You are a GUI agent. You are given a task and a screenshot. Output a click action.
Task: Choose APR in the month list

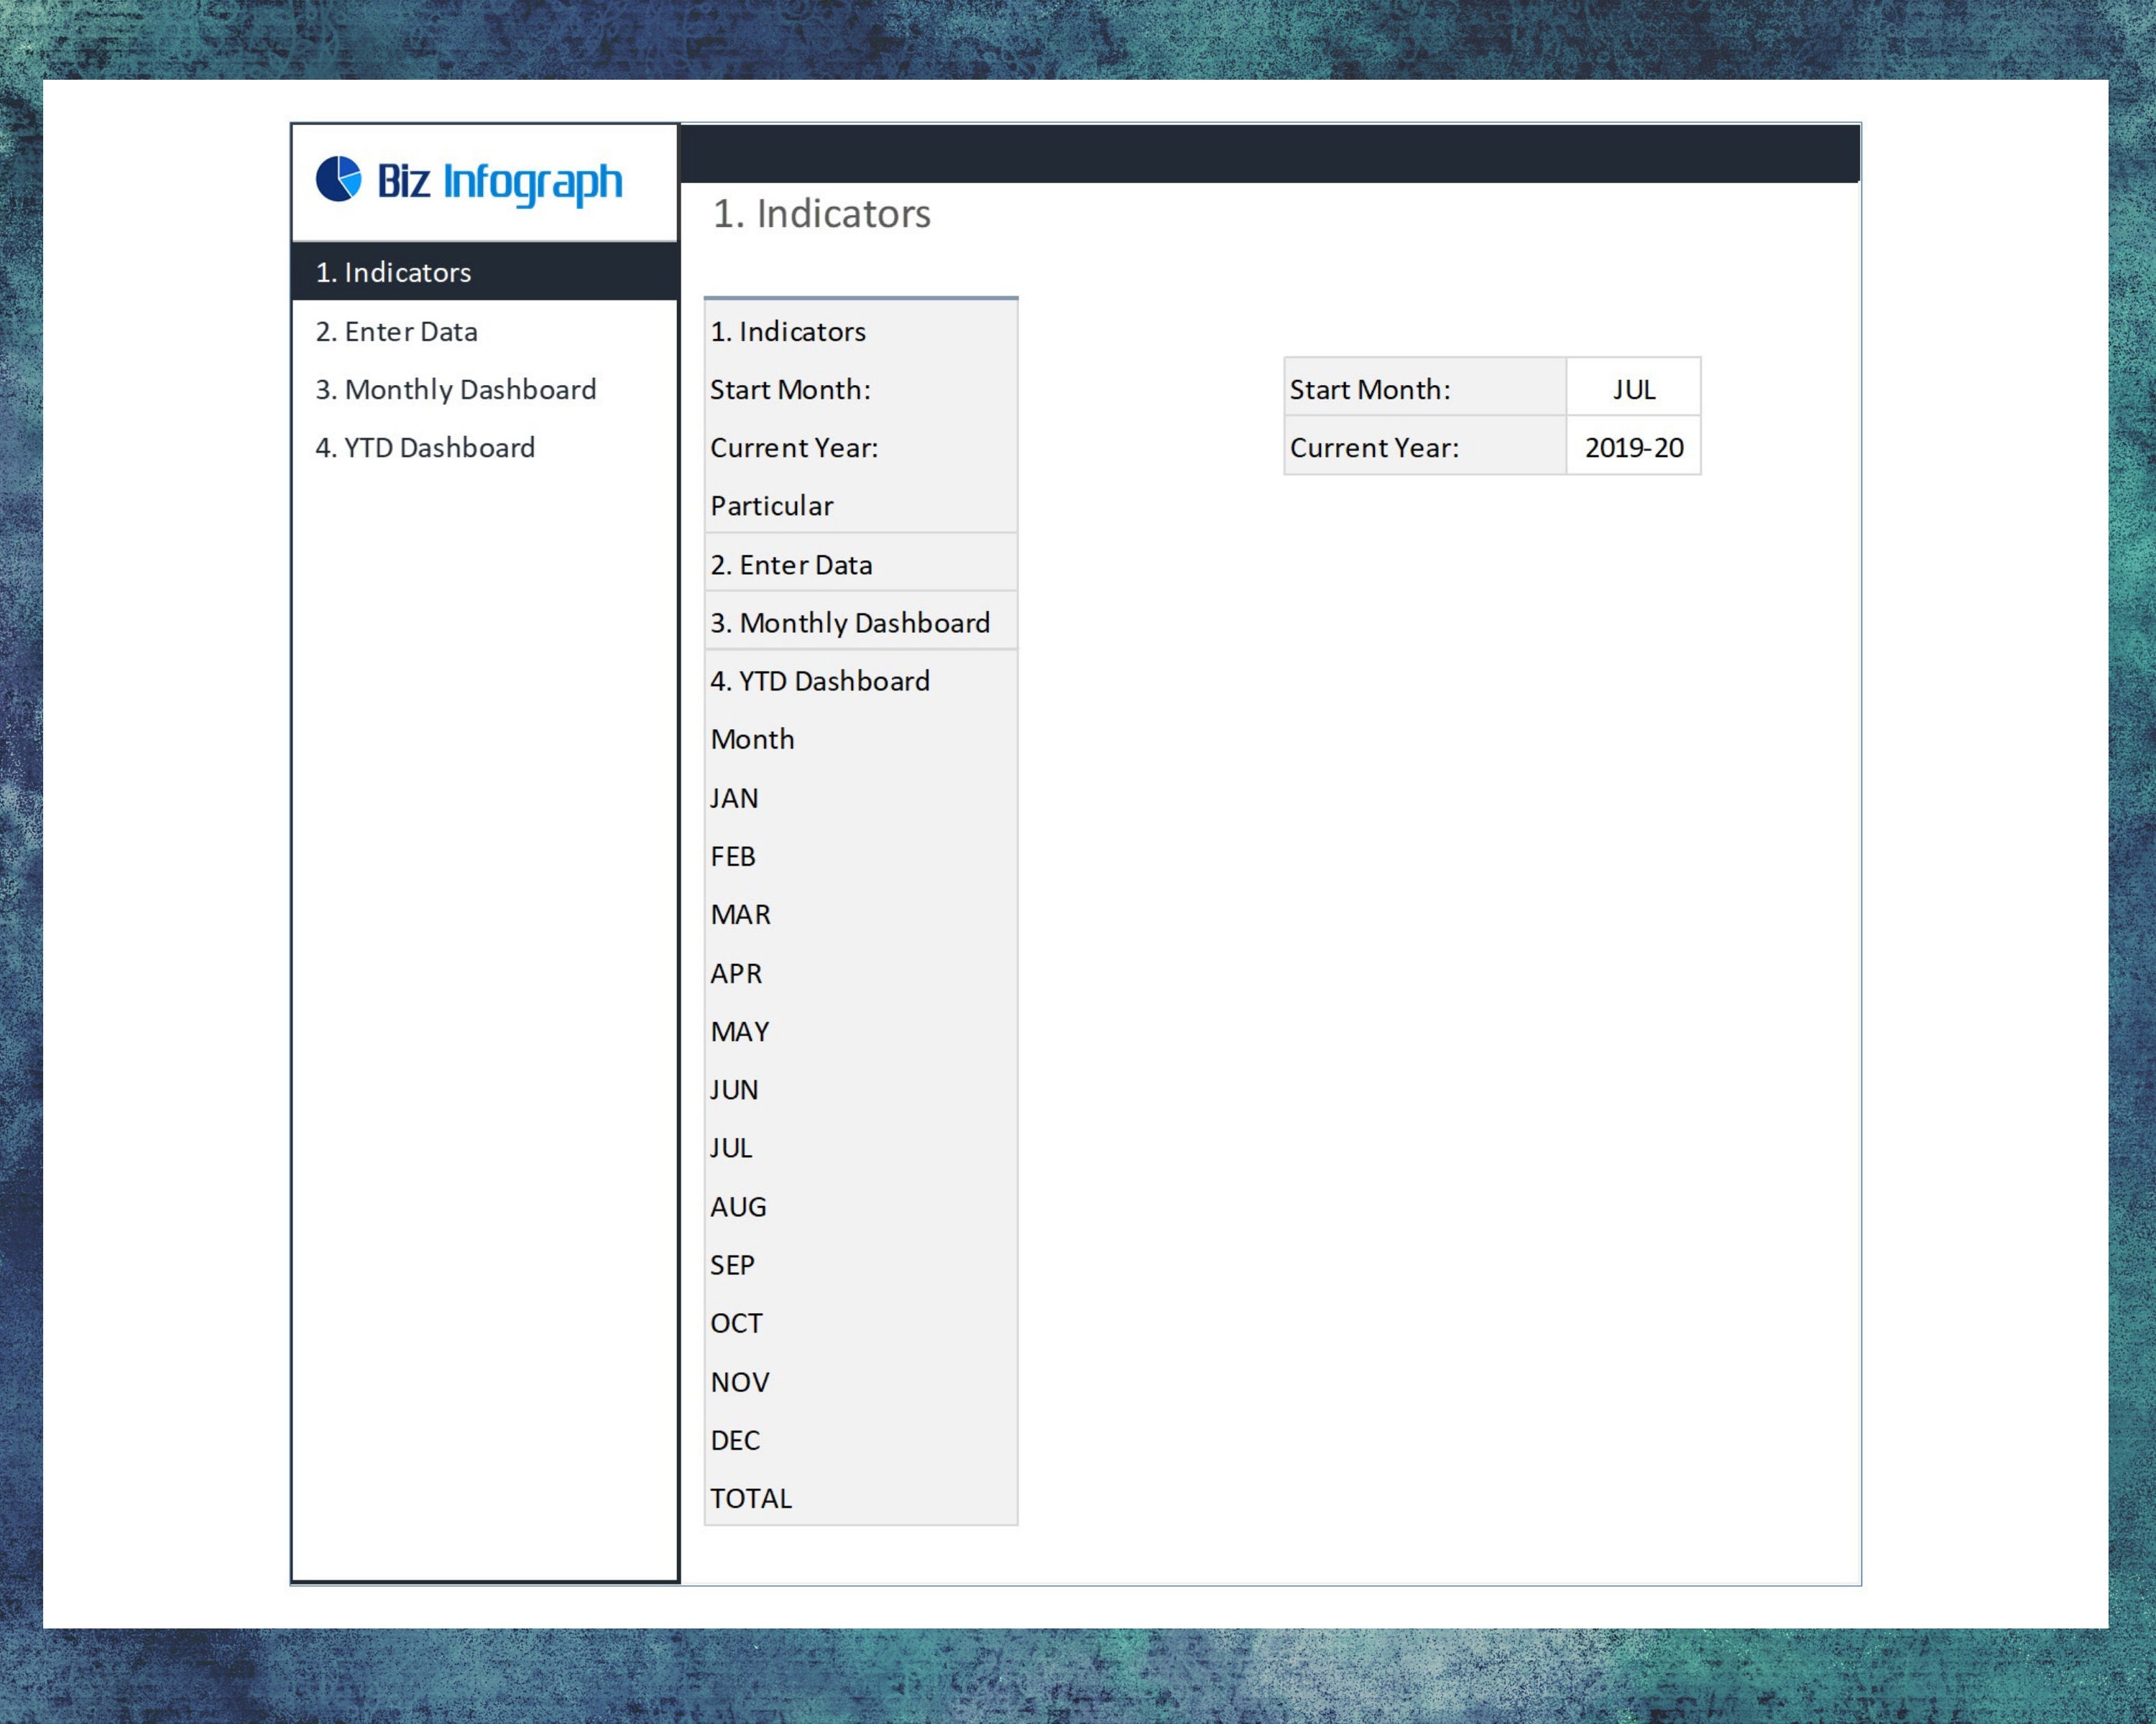click(x=736, y=973)
